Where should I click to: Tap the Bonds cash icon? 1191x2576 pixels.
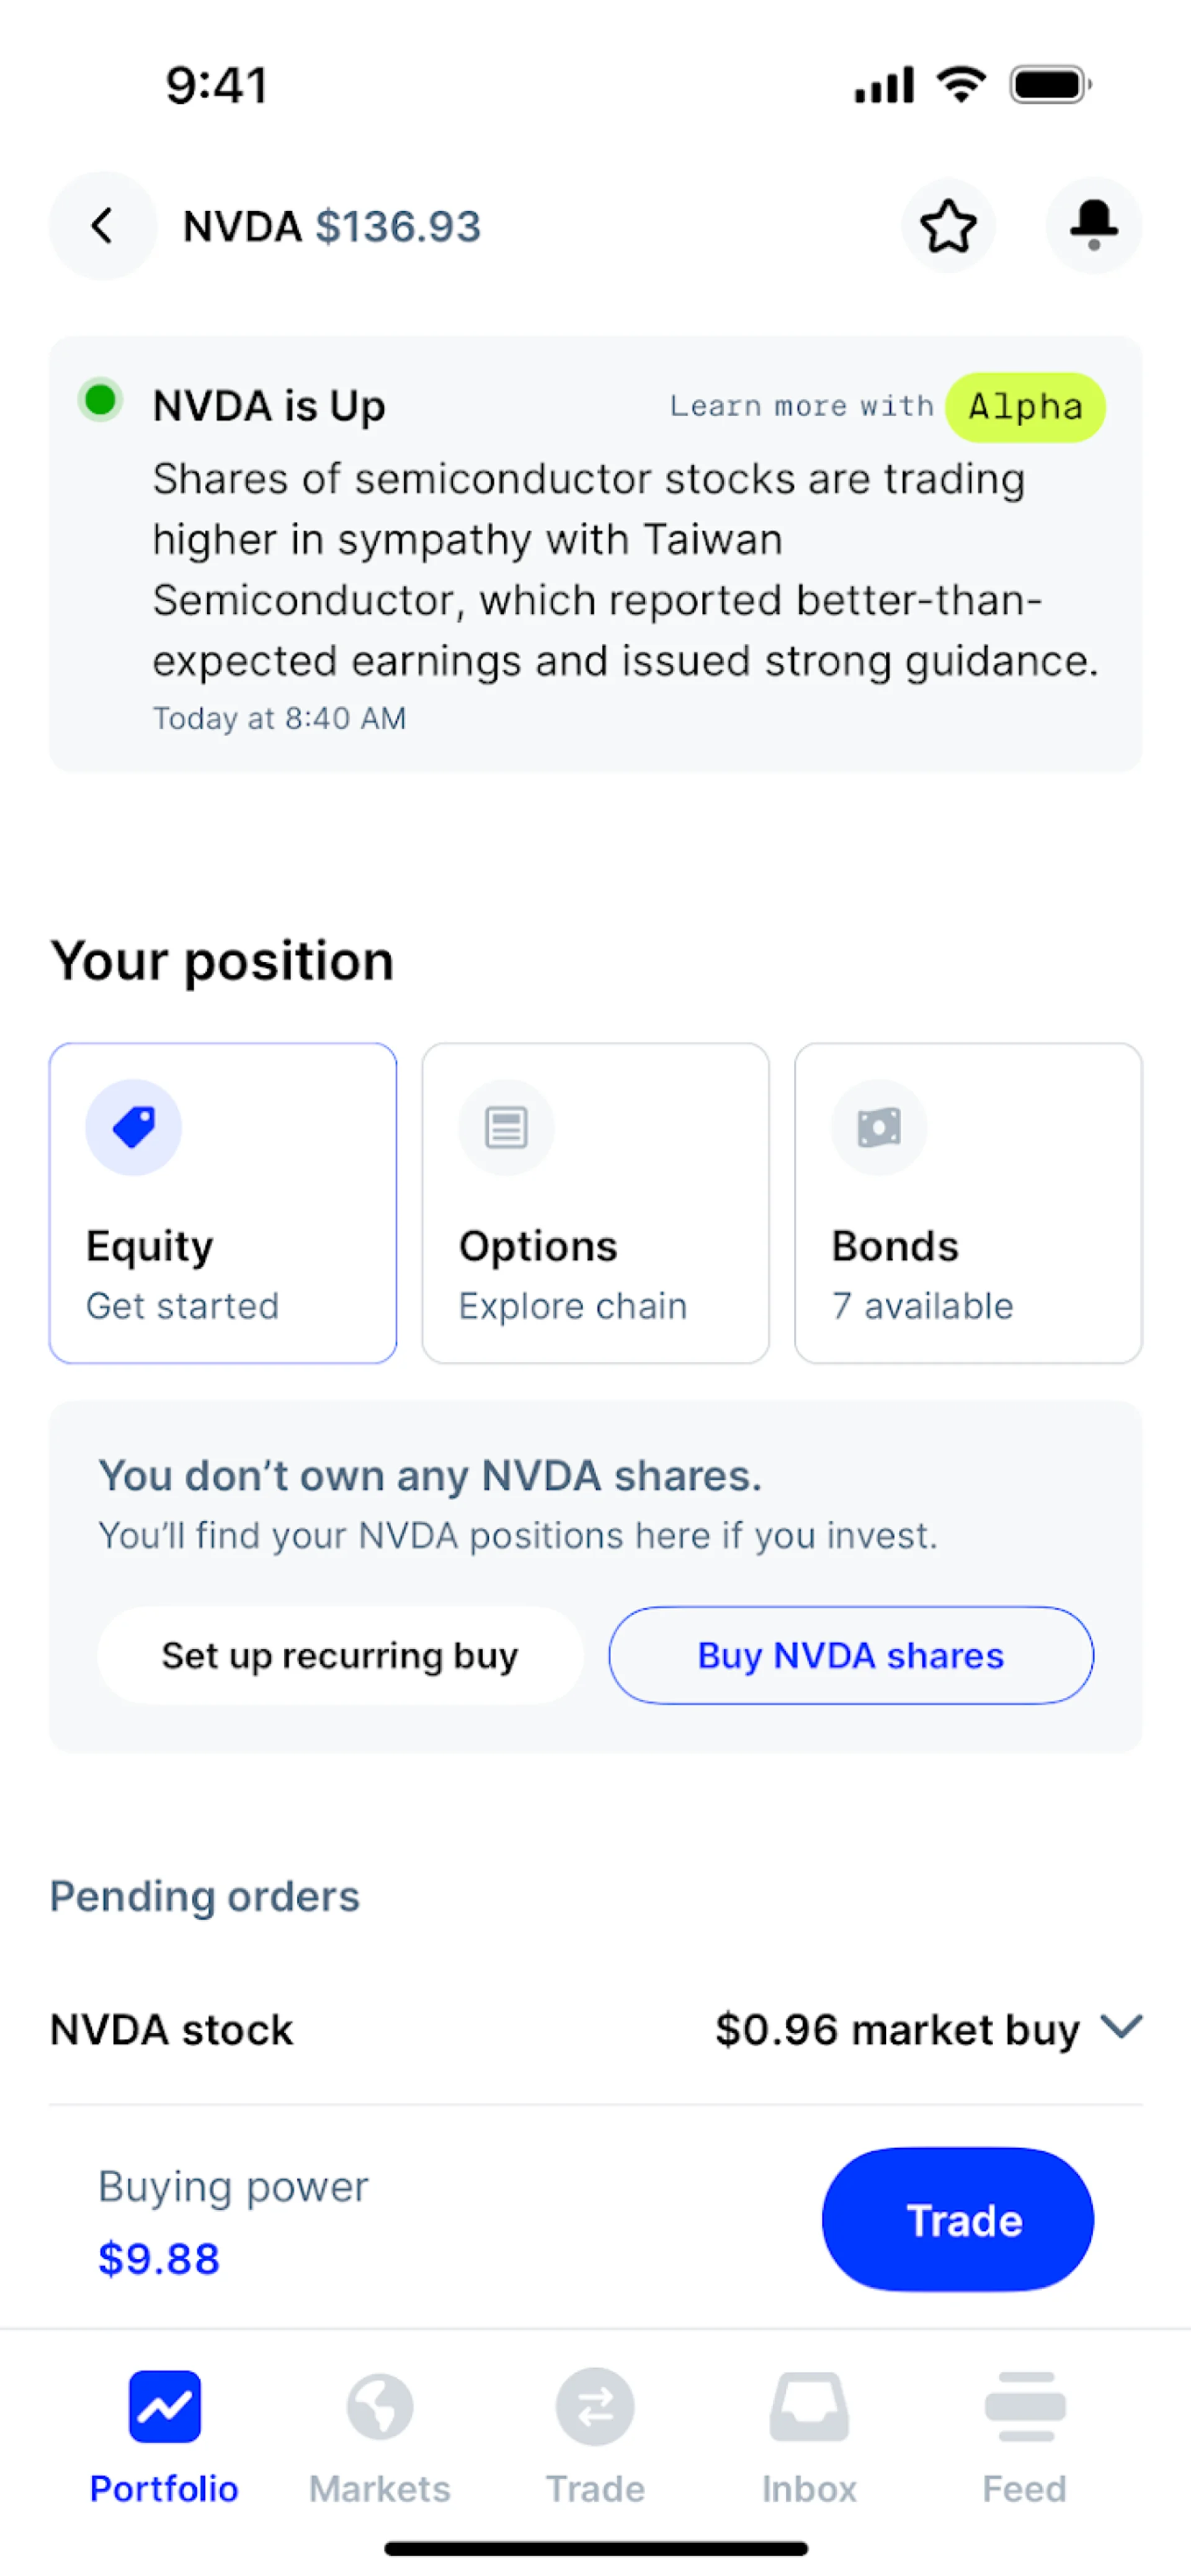click(879, 1127)
